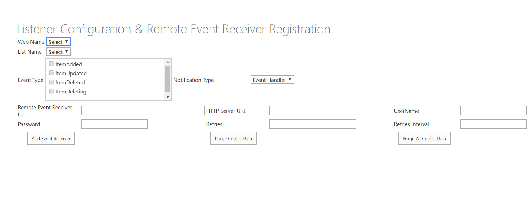Expand the Notification Type Event Handler dropdown
Image resolution: width=528 pixels, height=222 pixels.
coord(272,80)
